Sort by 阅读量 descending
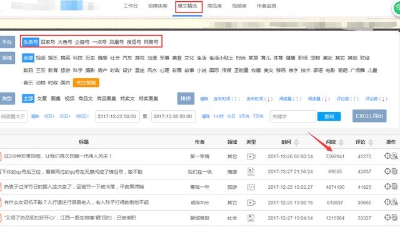Viewport: 400px width, 227px height. (319, 99)
